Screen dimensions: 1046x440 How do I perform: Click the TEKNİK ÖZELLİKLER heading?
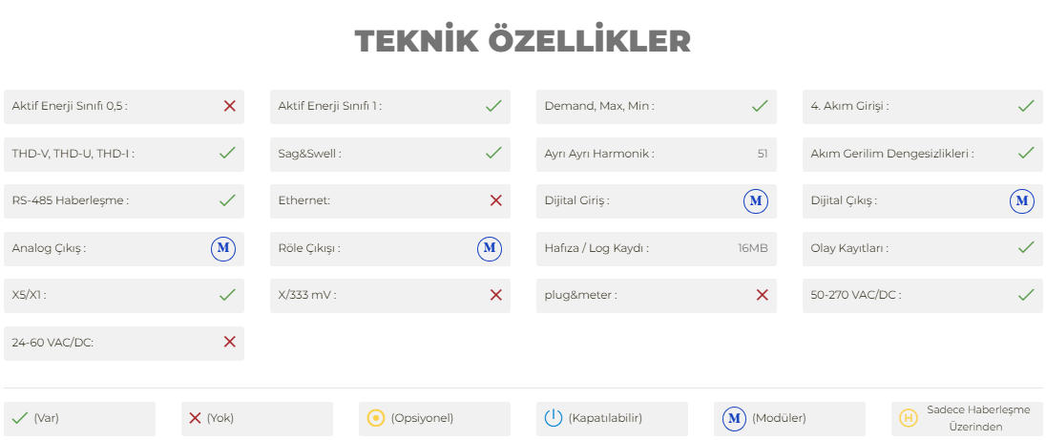[522, 41]
